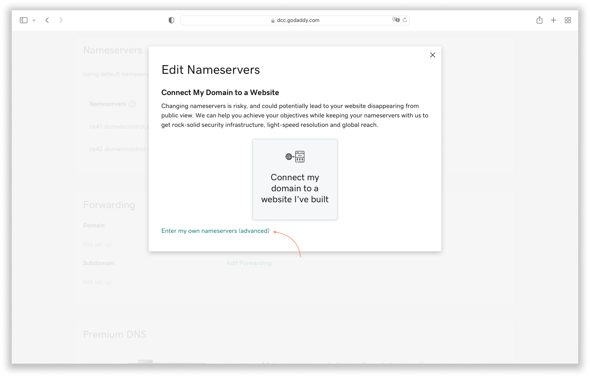This screenshot has height=377, width=590.
Task: Click the privacy shield icon
Action: click(x=171, y=20)
